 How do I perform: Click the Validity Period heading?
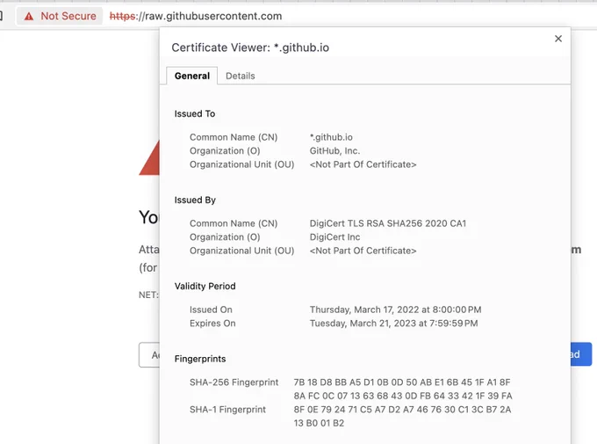coord(205,286)
